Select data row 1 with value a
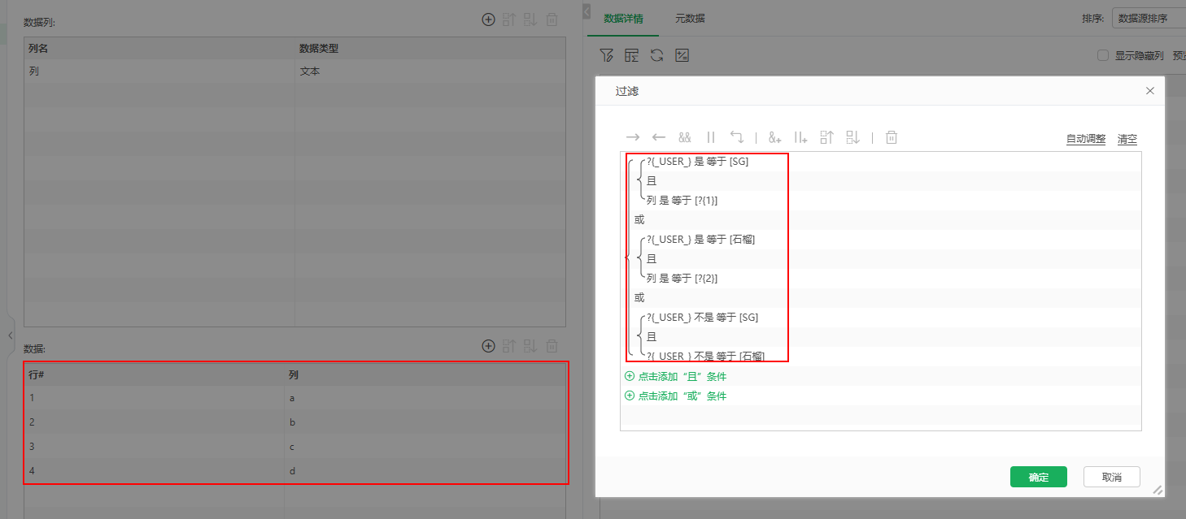Viewport: 1186px width, 519px height. point(294,398)
